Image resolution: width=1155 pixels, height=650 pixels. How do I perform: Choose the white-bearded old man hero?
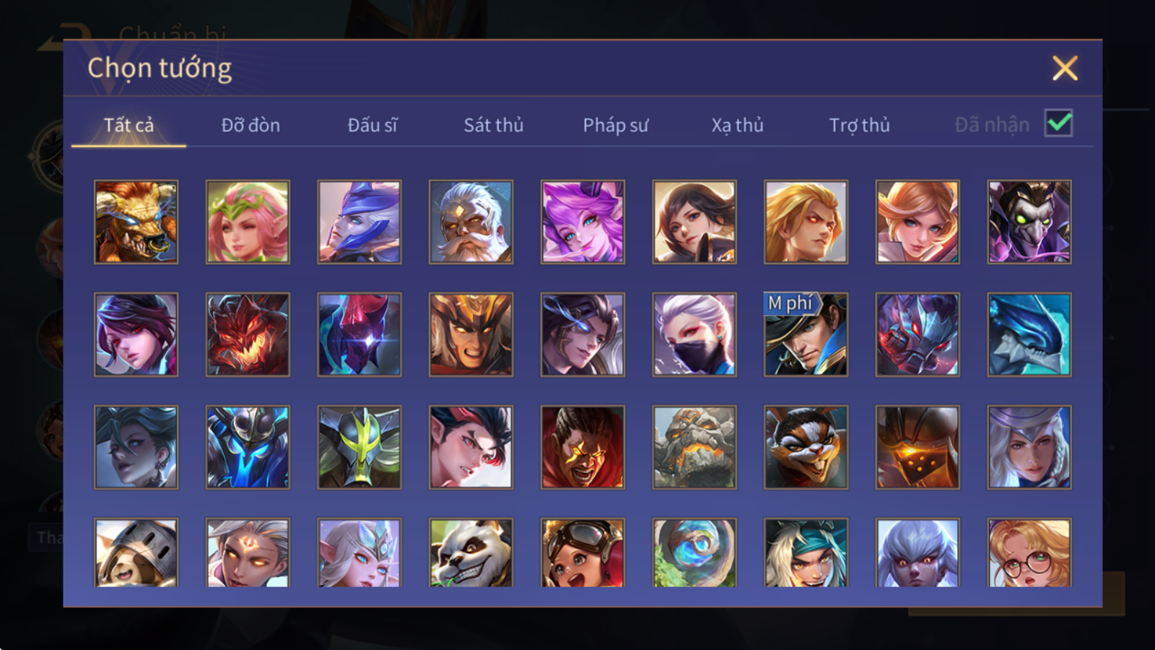click(471, 222)
